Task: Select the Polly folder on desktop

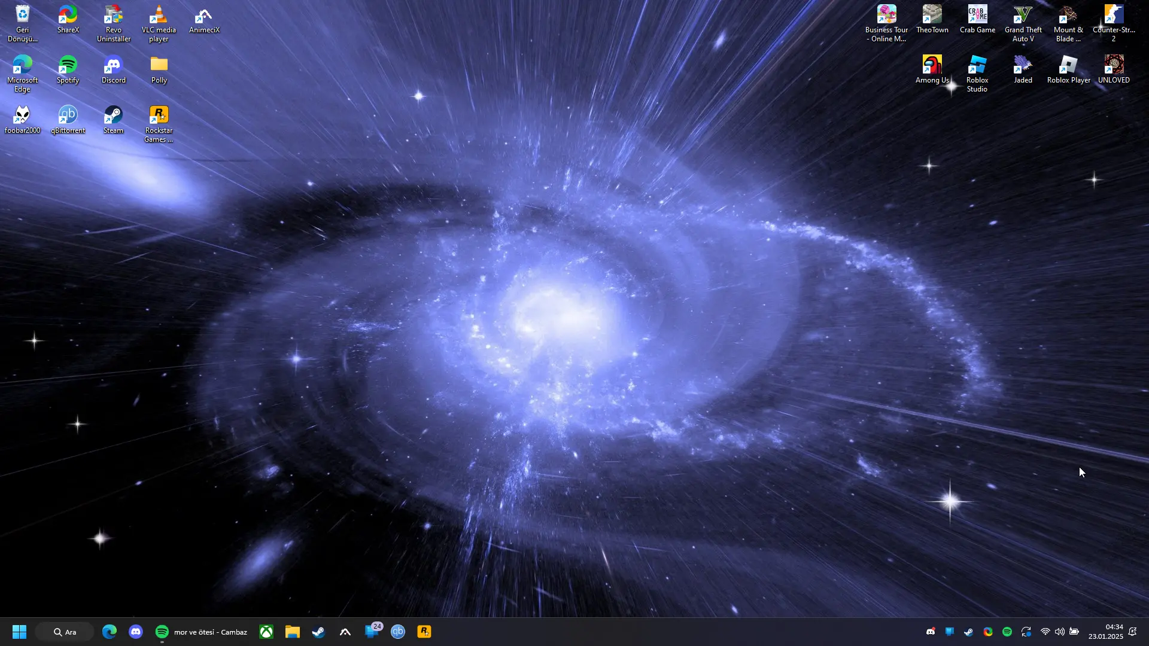Action: pyautogui.click(x=159, y=69)
